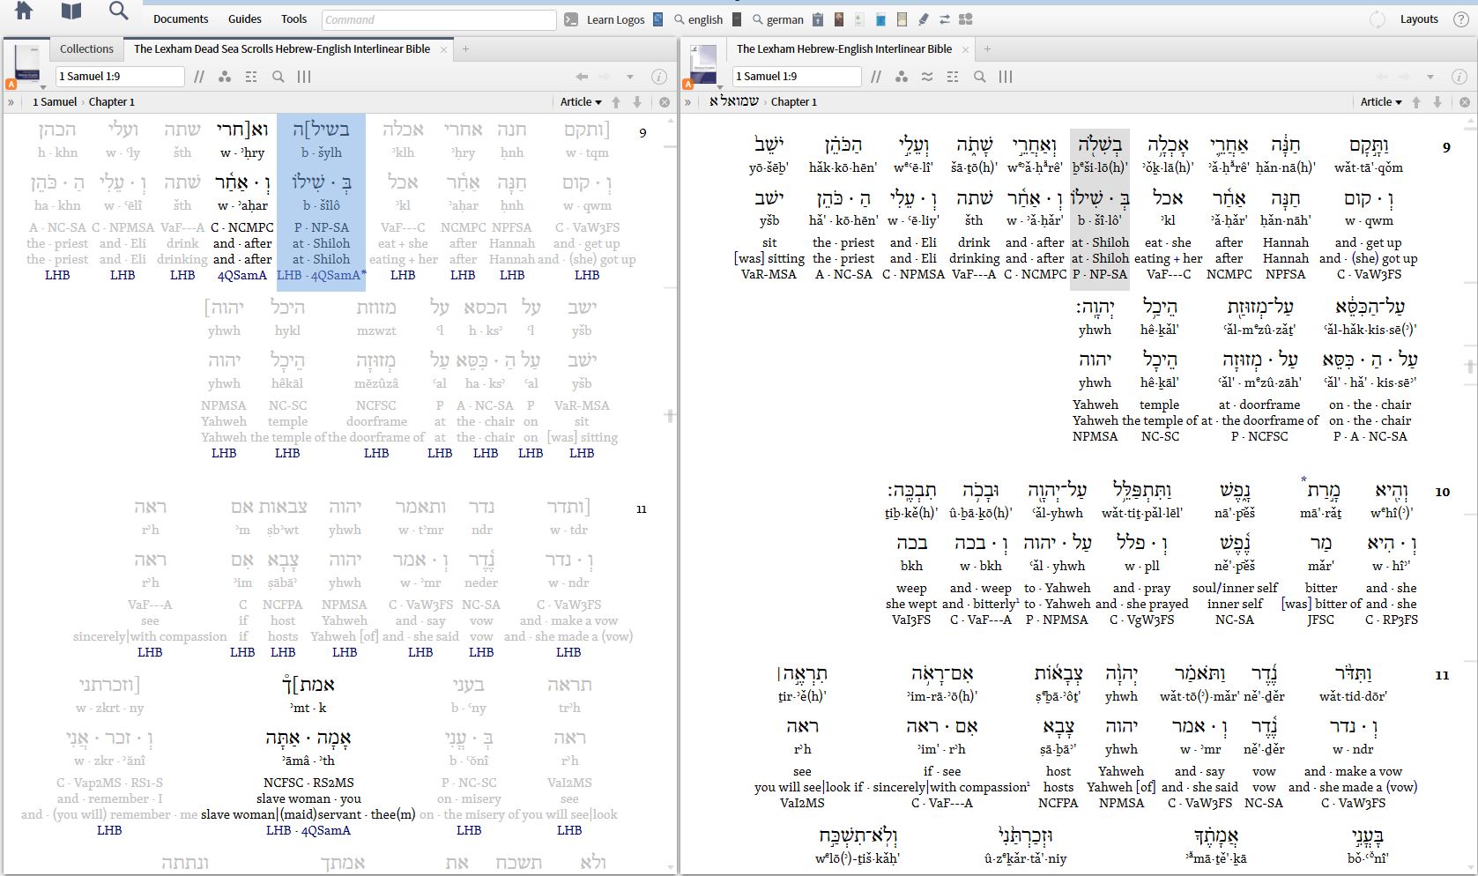Open the tiles layout shortcut icon
This screenshot has width=1478, height=876.
966,19
